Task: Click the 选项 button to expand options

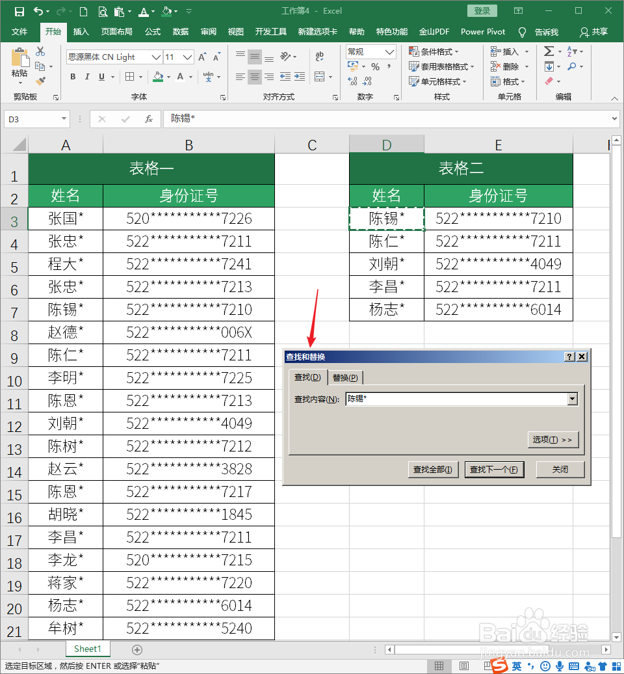Action: coord(552,439)
